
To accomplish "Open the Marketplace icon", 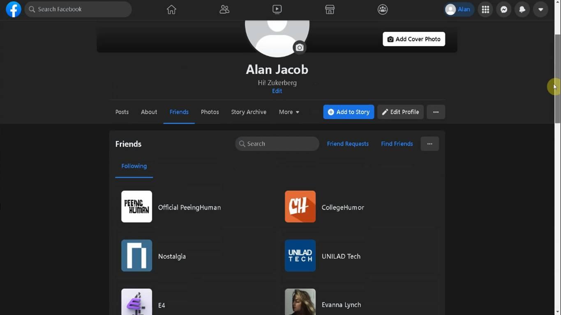I will [x=330, y=9].
